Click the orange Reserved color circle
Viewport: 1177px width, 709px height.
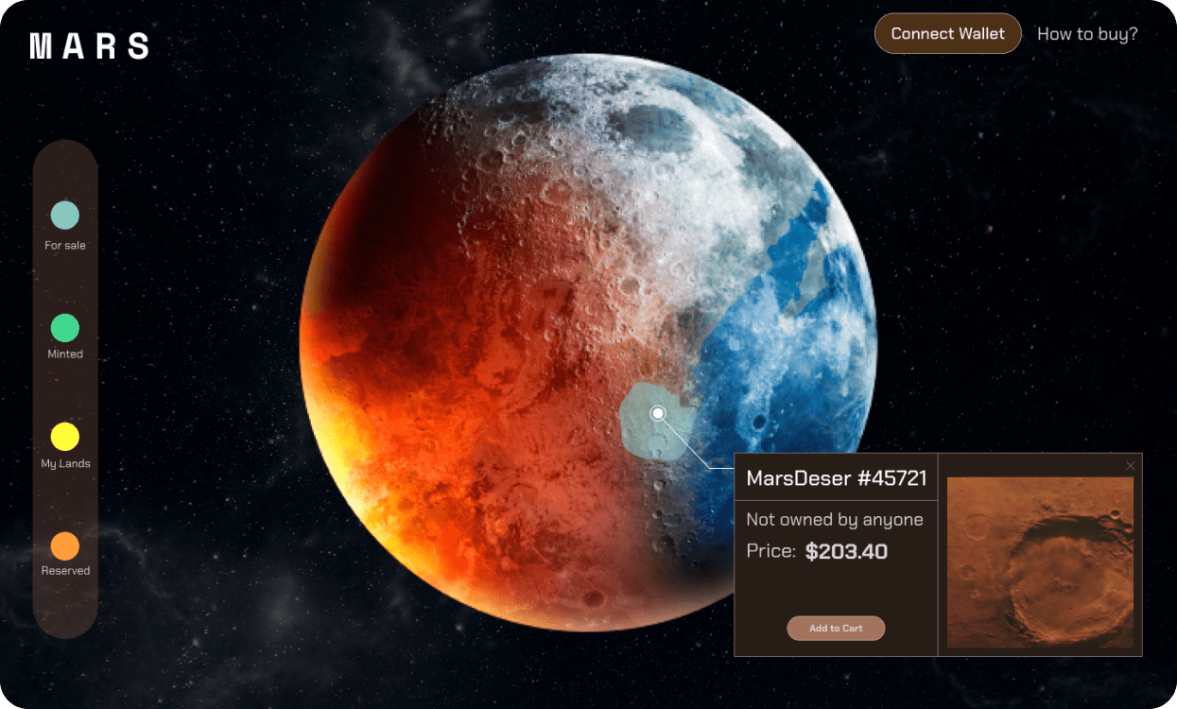click(x=65, y=545)
